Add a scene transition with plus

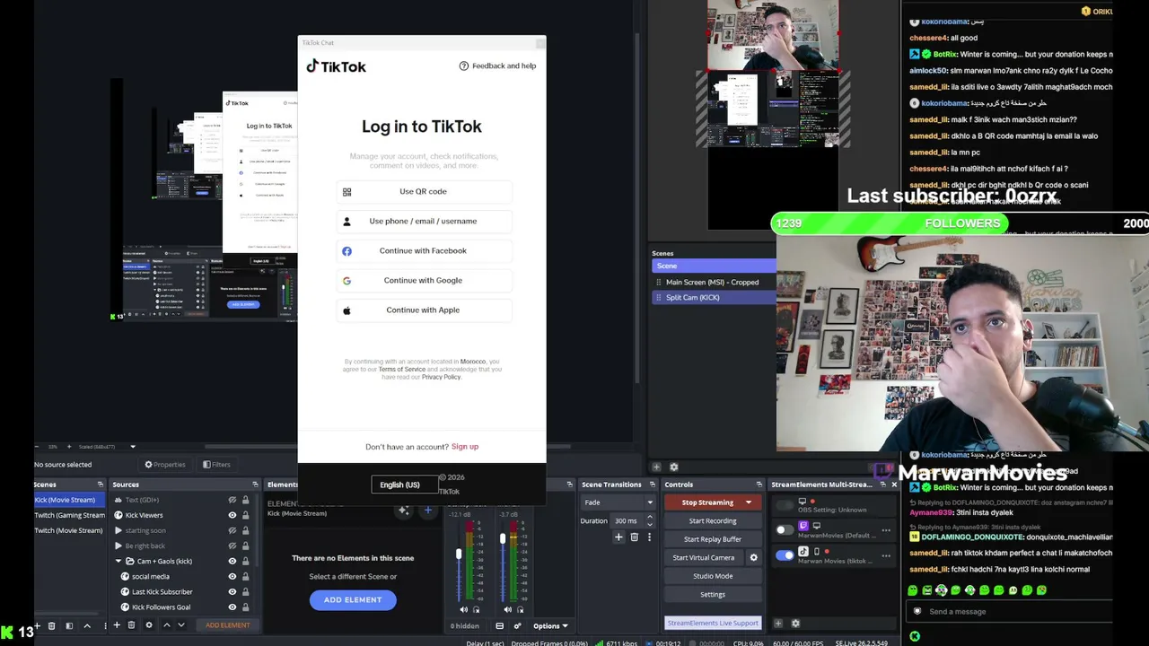point(618,537)
